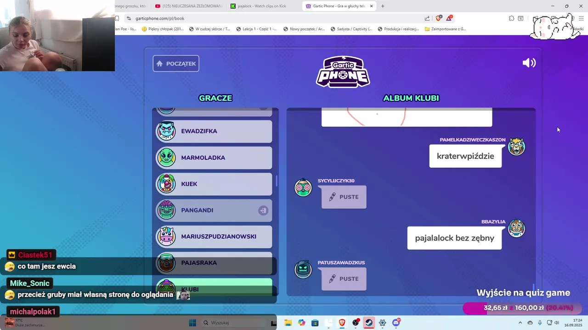588x330 pixels.
Task: Click the exit icon on PANGANDI row
Action: click(x=263, y=210)
